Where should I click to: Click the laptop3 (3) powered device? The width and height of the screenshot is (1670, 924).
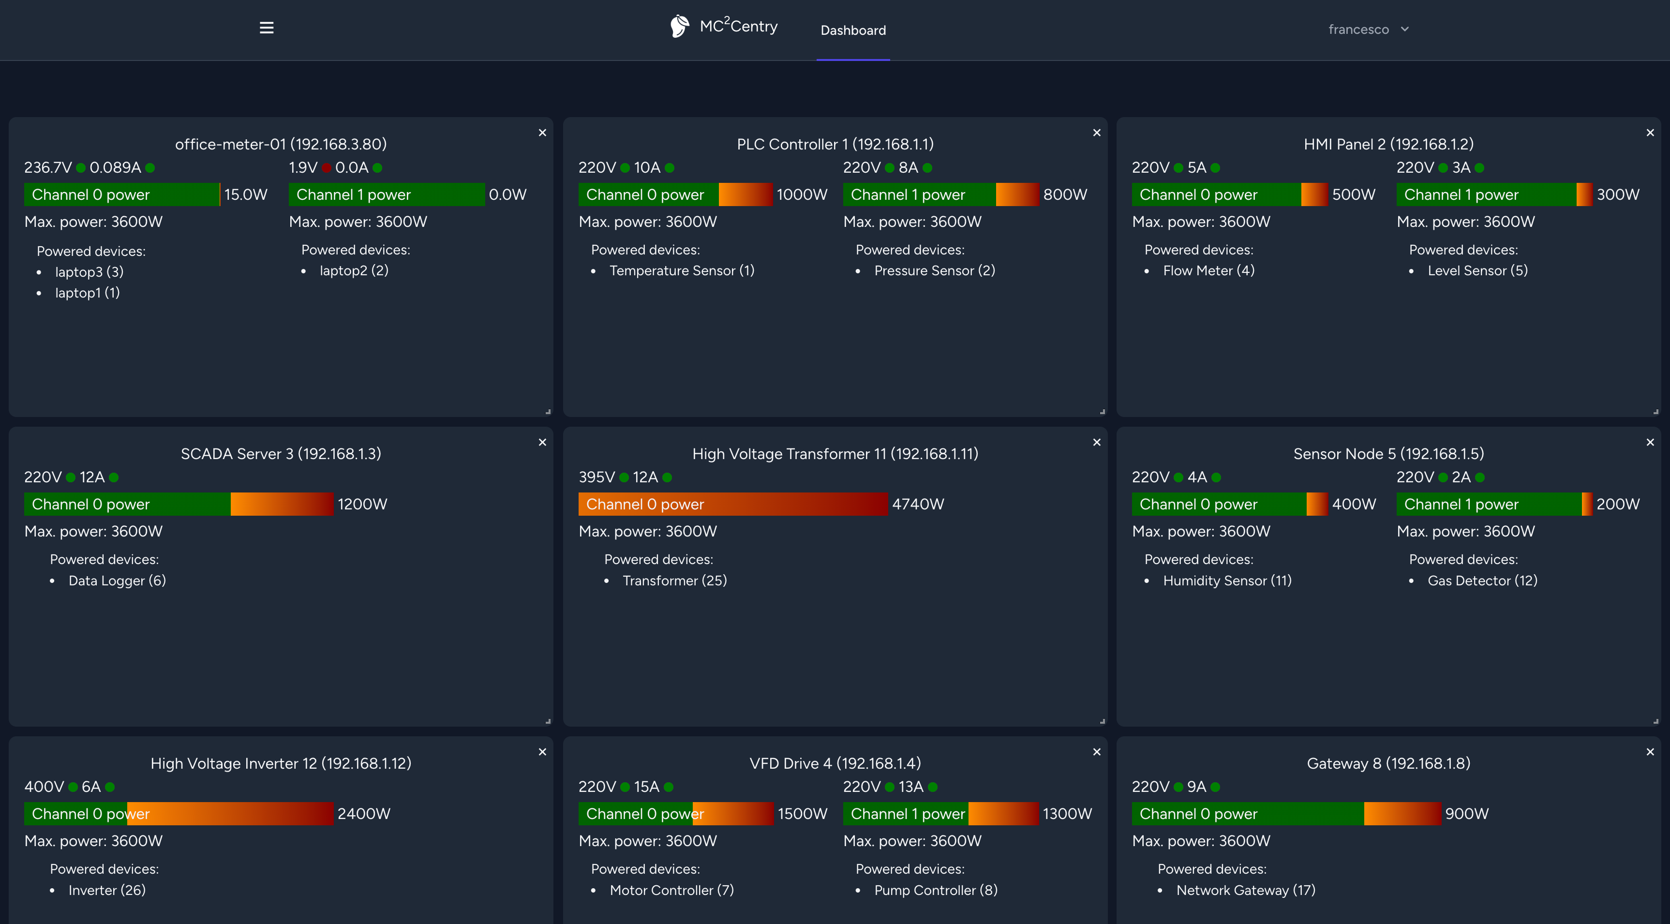click(x=89, y=272)
